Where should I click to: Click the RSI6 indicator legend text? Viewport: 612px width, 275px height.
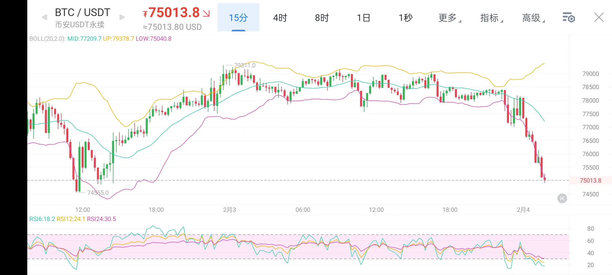(x=42, y=219)
